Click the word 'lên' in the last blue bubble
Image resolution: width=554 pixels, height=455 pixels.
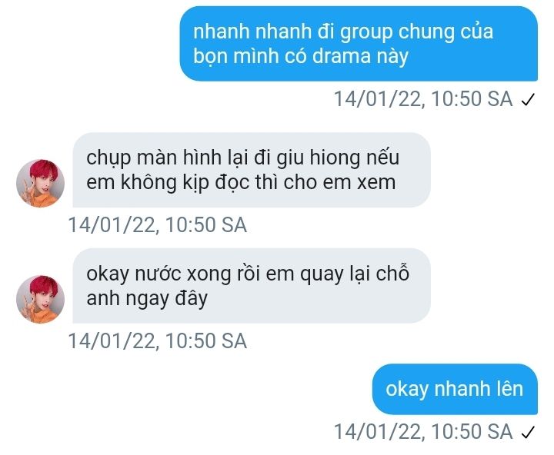tap(507, 389)
